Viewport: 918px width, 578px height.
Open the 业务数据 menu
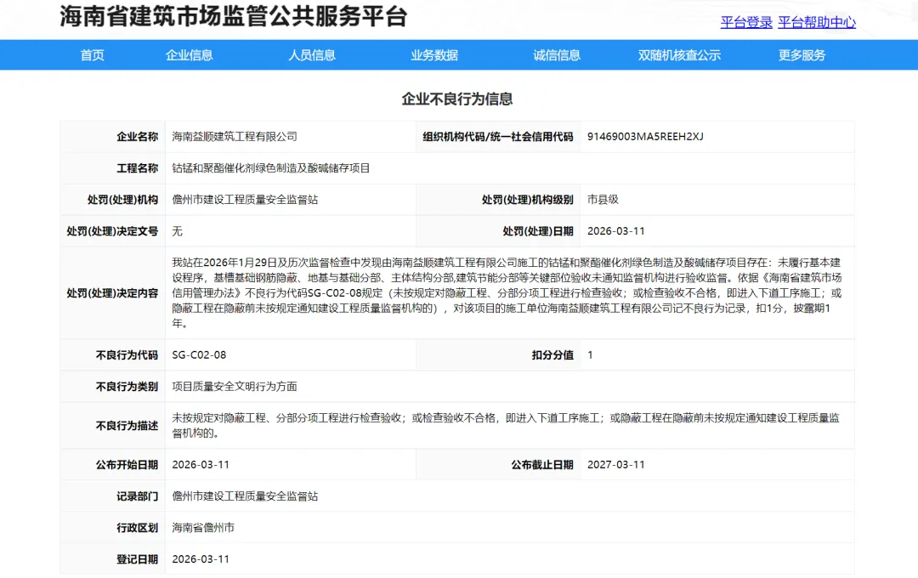pyautogui.click(x=433, y=55)
